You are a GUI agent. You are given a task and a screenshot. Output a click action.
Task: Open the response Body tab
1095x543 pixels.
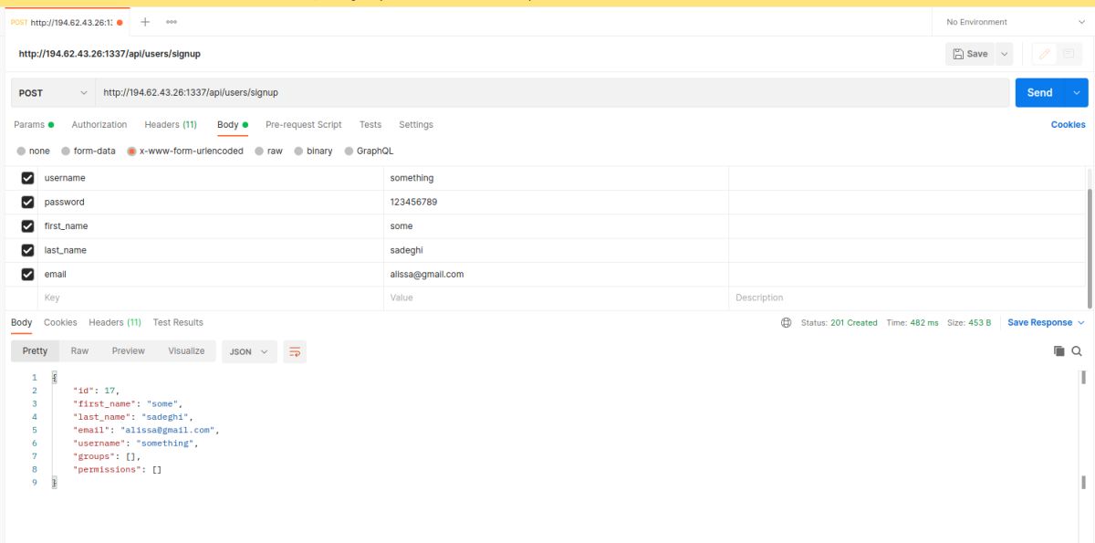tap(21, 323)
